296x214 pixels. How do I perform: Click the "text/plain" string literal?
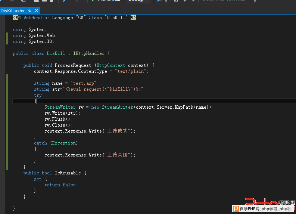pyautogui.click(x=130, y=71)
